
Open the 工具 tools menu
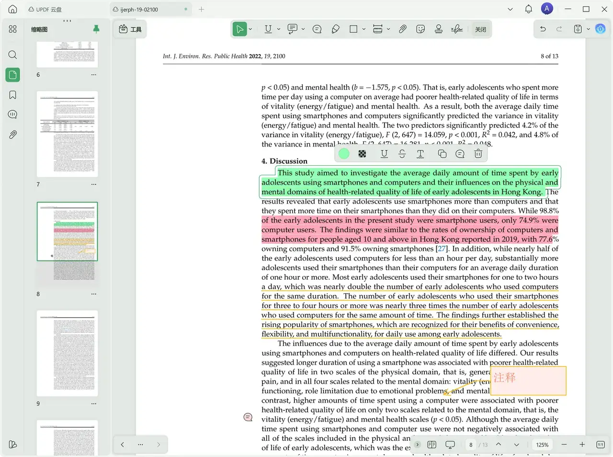[130, 29]
